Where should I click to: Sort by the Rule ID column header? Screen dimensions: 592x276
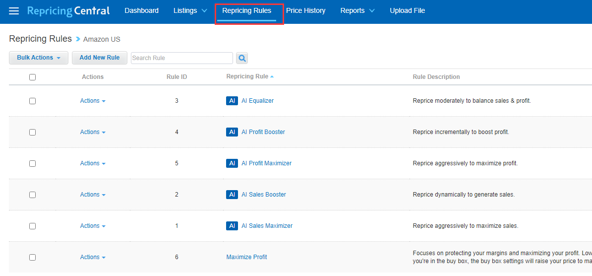[x=177, y=77]
